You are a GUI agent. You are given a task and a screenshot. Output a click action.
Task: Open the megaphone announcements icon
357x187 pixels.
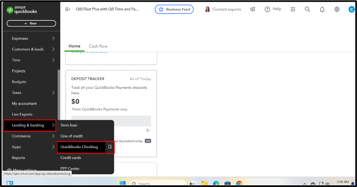click(253, 9)
